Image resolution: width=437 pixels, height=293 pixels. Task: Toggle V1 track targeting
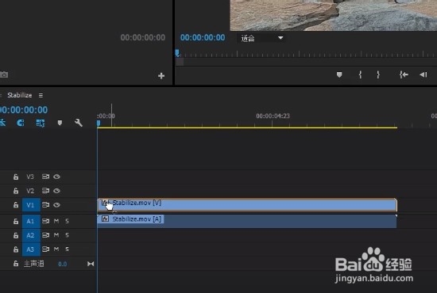(x=31, y=205)
